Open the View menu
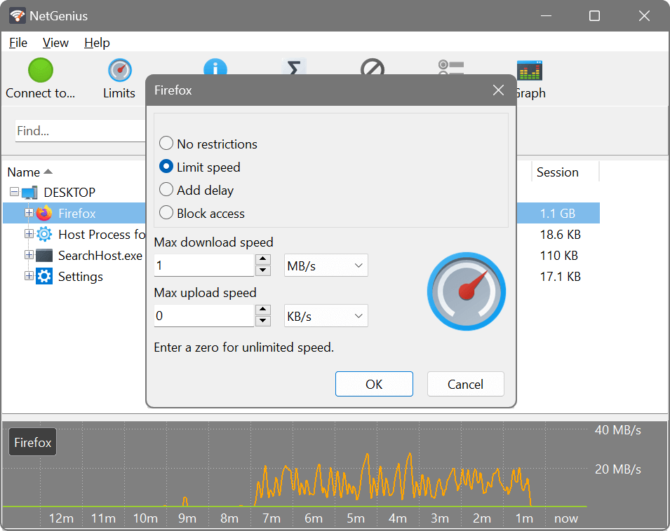Viewport: 670px width, 531px height. [x=55, y=43]
